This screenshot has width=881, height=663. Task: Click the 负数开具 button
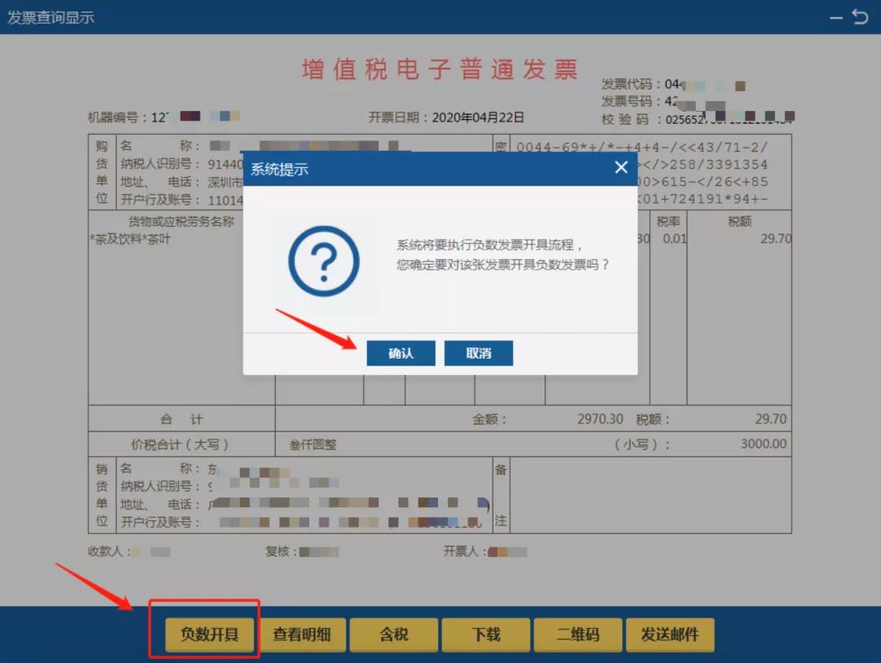coord(209,635)
